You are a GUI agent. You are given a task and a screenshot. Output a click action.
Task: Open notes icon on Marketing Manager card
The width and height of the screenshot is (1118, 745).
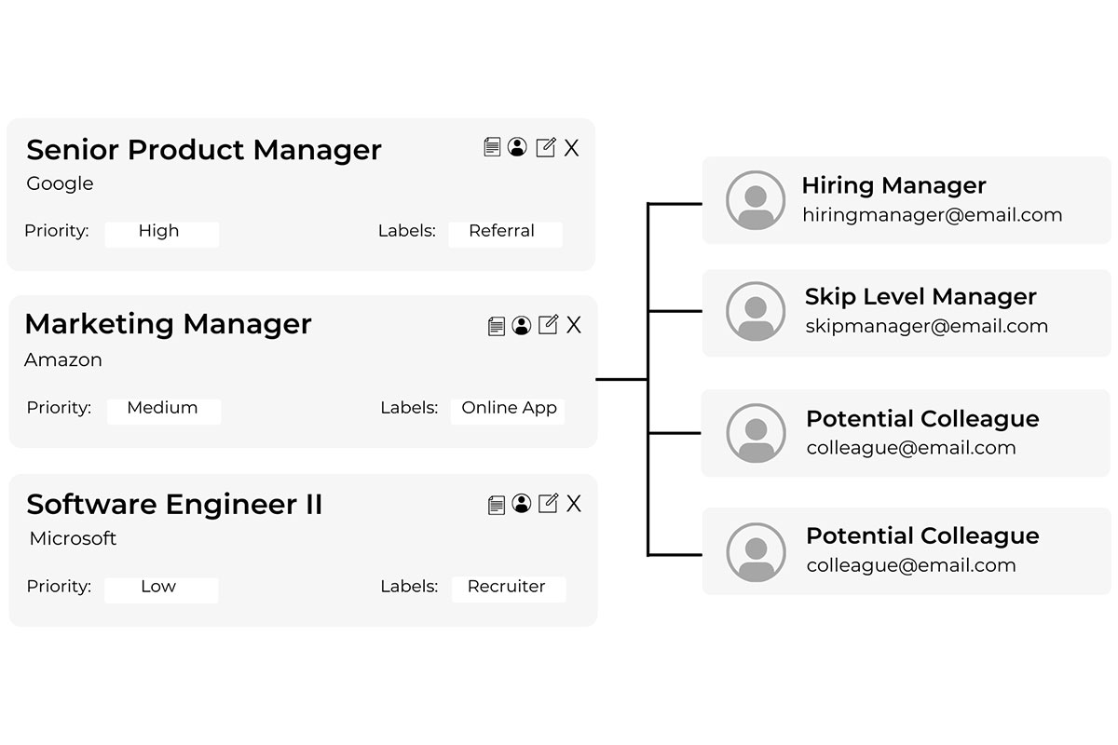497,326
